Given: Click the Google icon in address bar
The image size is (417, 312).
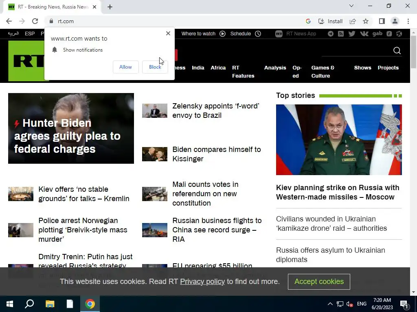Looking at the screenshot, I should pyautogui.click(x=308, y=21).
